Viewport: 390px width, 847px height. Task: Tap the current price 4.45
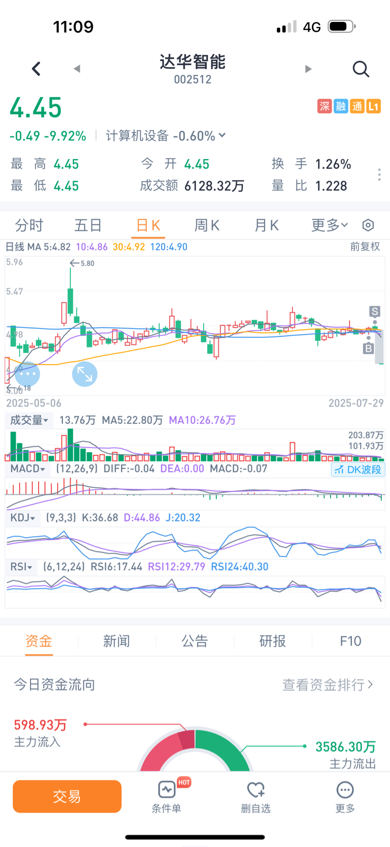click(x=36, y=108)
